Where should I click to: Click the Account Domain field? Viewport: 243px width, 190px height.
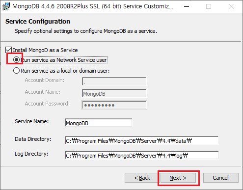[114, 81]
